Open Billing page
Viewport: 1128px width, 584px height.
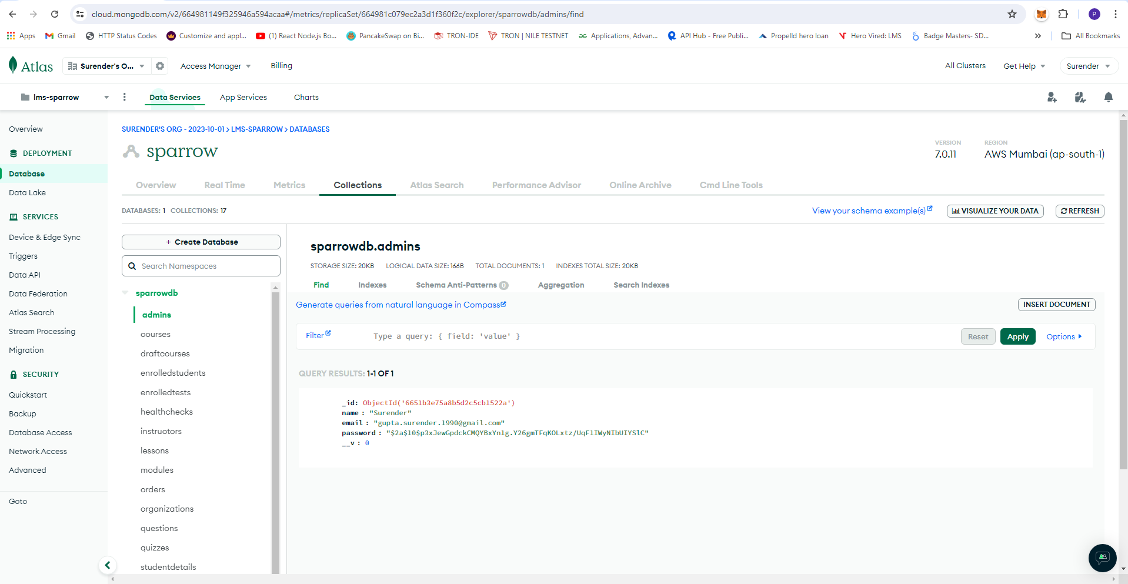coord(281,66)
